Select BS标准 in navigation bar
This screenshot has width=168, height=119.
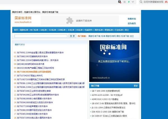coord(80,30)
